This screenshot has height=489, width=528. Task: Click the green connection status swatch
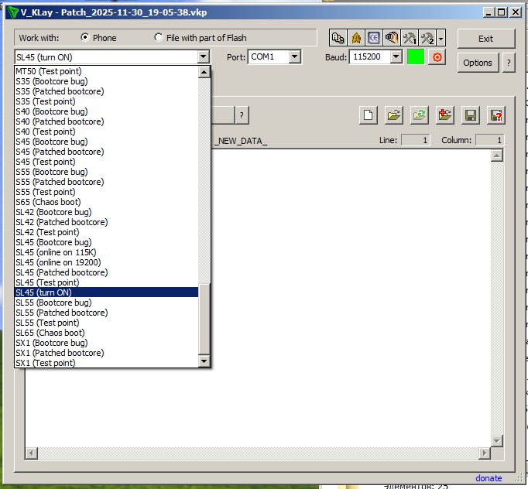(416, 57)
